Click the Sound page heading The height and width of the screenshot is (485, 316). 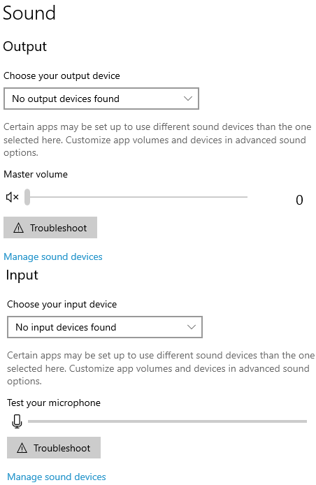pyautogui.click(x=29, y=13)
